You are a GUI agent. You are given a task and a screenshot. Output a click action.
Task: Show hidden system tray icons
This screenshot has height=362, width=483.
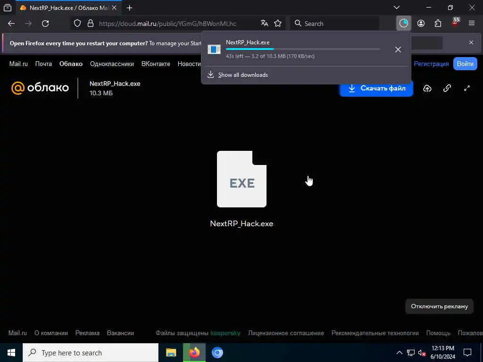coord(399,353)
